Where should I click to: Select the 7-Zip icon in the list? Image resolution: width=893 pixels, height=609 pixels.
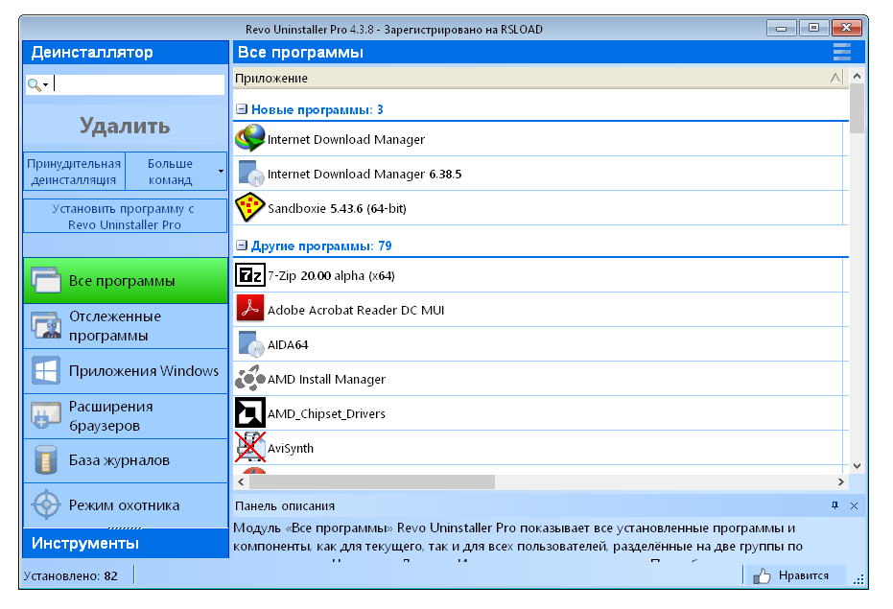coord(248,275)
